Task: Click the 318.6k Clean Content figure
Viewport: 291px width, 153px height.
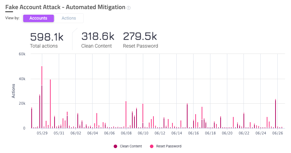Action: [x=98, y=37]
